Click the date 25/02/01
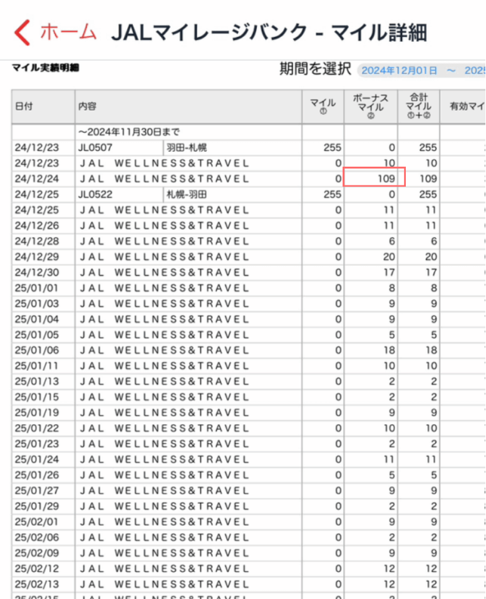This screenshot has height=599, width=486. point(37,522)
